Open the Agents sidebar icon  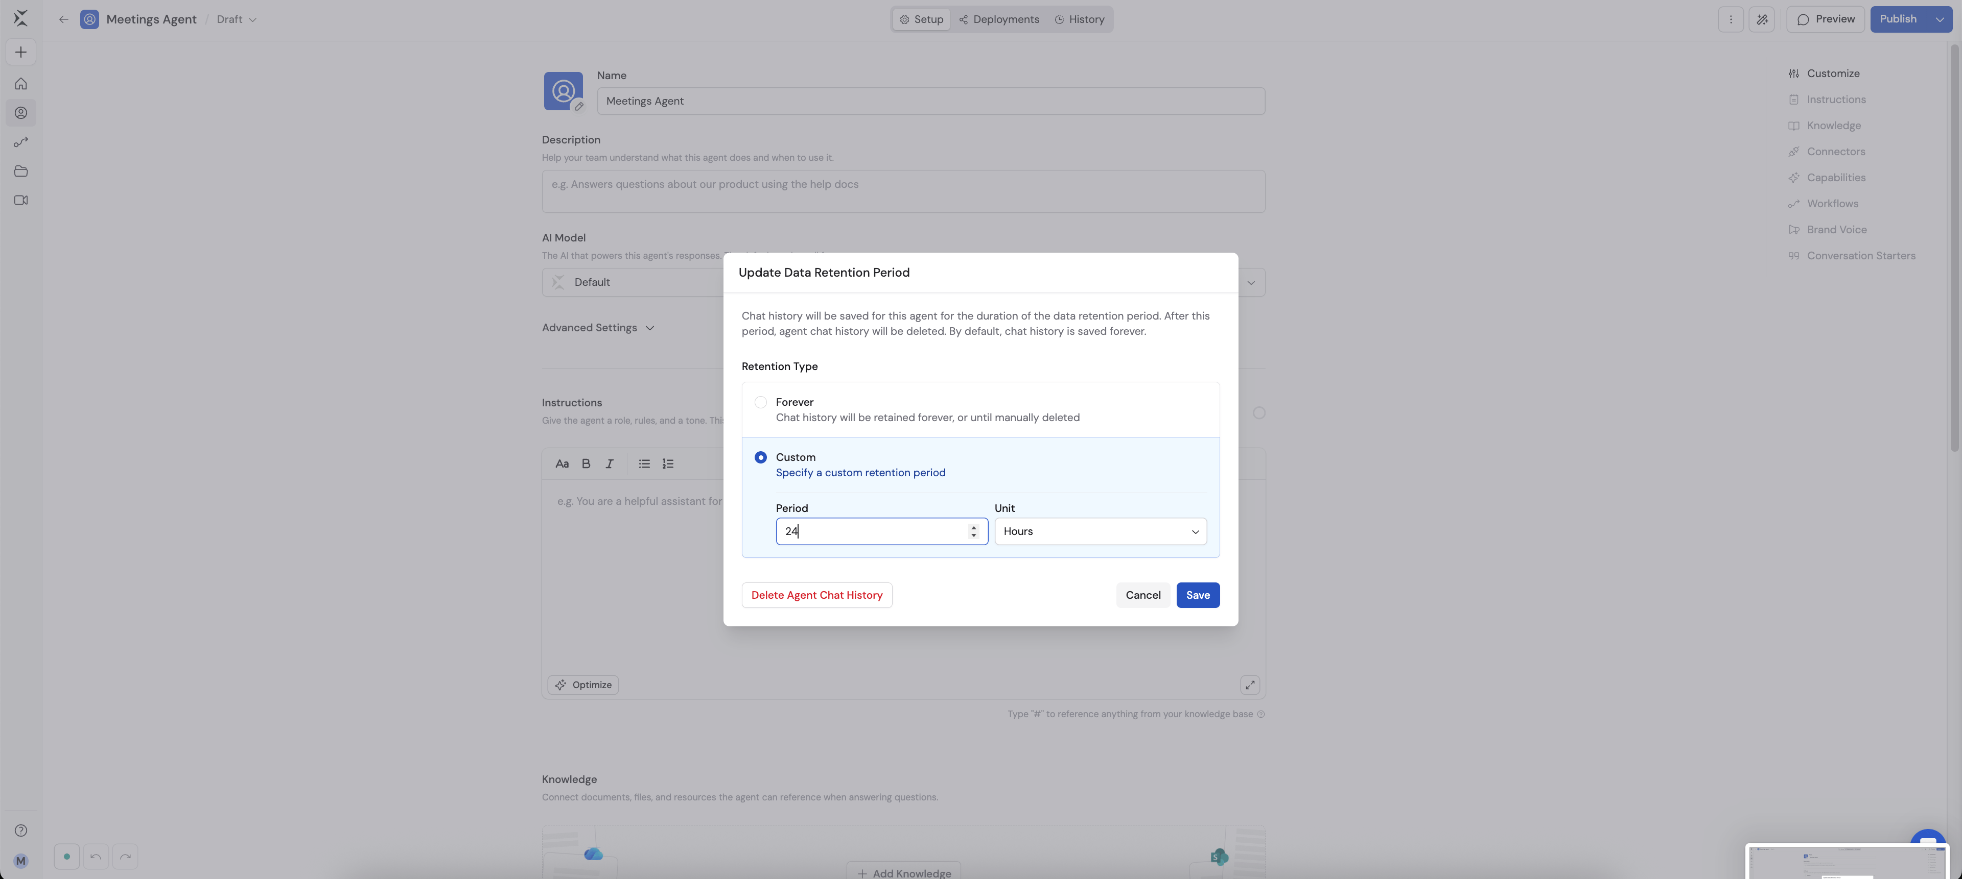[x=20, y=113]
